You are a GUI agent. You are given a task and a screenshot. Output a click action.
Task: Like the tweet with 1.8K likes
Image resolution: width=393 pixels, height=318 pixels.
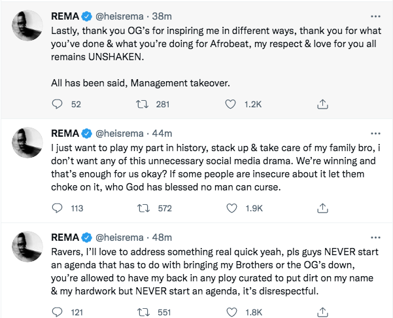click(x=230, y=312)
